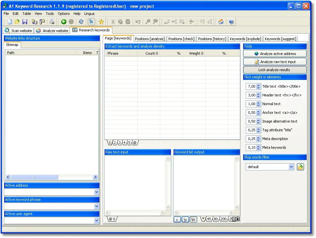
Task: Open the Tools menu
Action: [50, 14]
